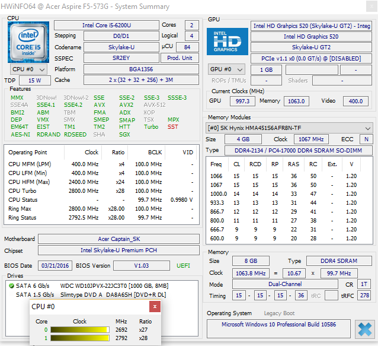Click the 15 W TDP field
The width and height of the screenshot is (378, 346).
35,80
